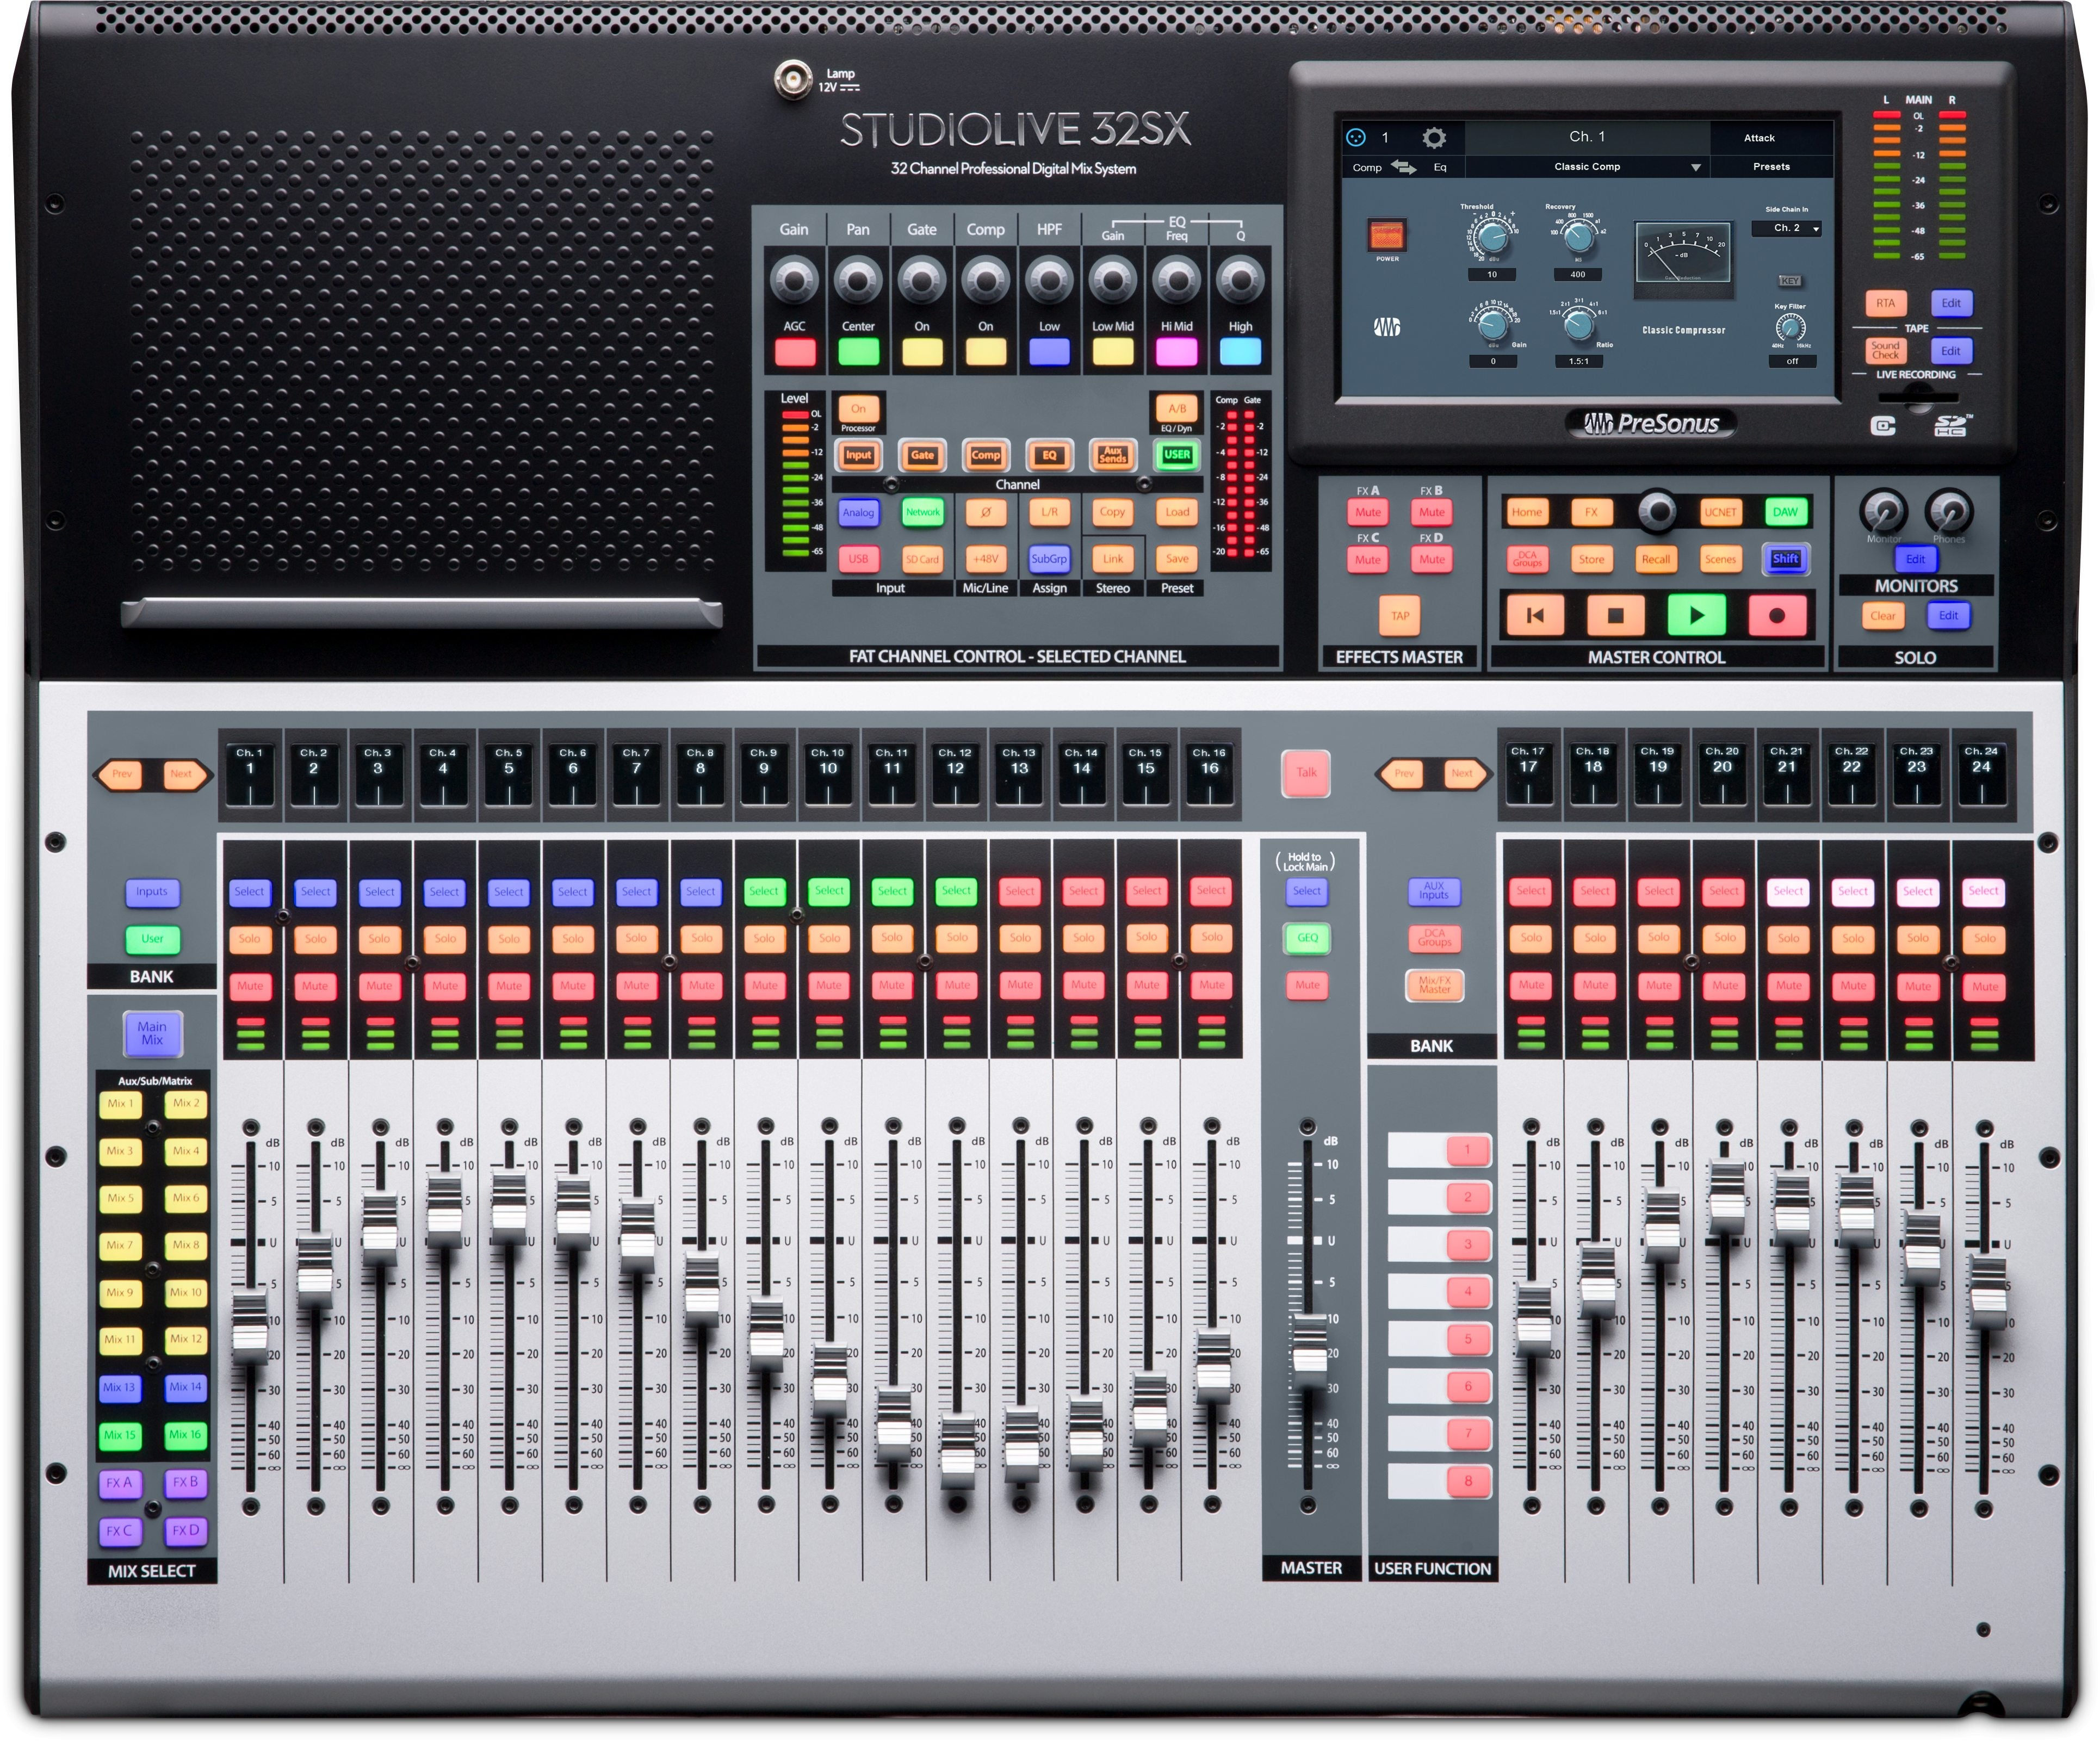2100x1741 pixels.
Task: Select the Attack tab on the touchscreen
Action: [1760, 137]
